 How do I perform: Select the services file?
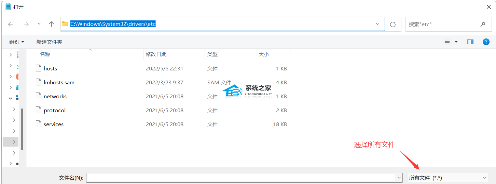click(x=54, y=124)
